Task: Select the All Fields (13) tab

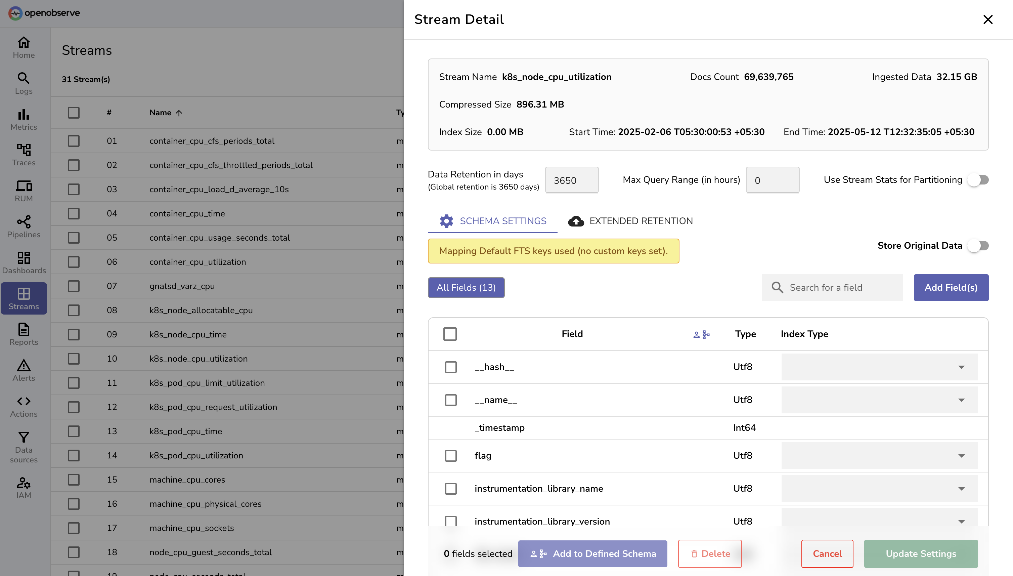Action: 466,288
